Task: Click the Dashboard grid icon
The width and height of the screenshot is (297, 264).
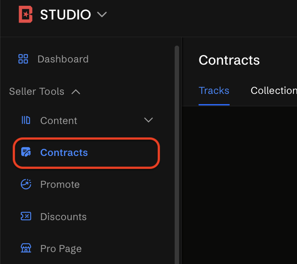Action: [x=23, y=59]
